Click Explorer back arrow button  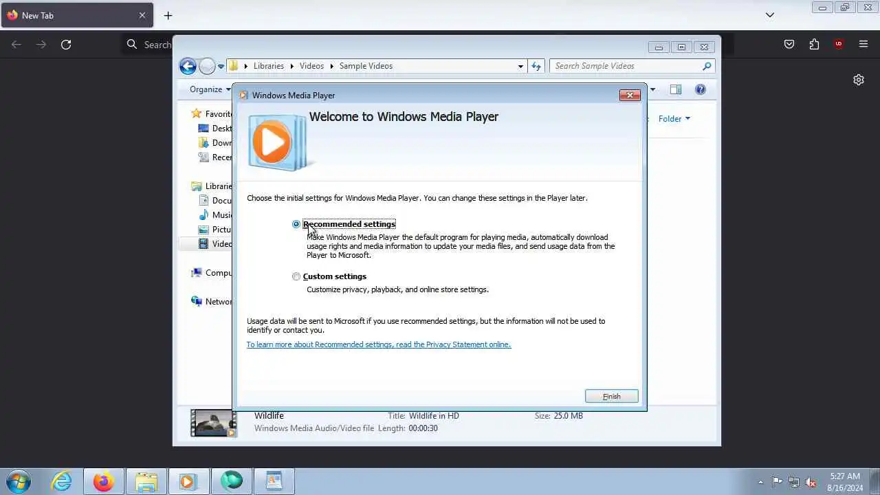(x=188, y=66)
